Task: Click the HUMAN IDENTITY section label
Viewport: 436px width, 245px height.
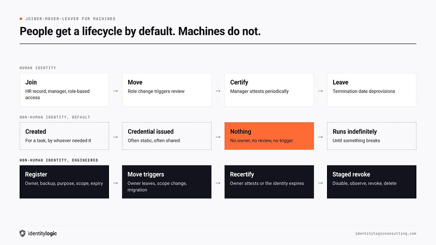Action: [38, 68]
